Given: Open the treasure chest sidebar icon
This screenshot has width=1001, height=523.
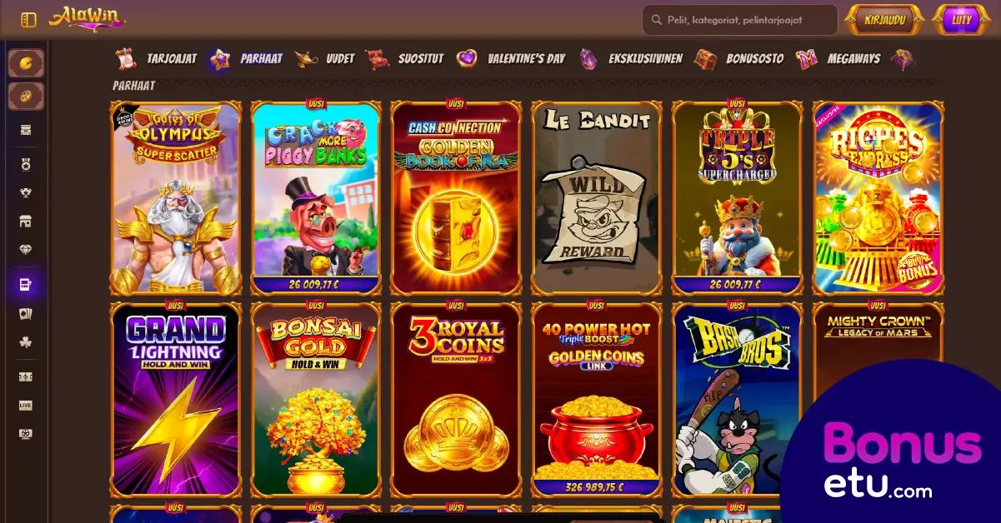Looking at the screenshot, I should pos(26,129).
